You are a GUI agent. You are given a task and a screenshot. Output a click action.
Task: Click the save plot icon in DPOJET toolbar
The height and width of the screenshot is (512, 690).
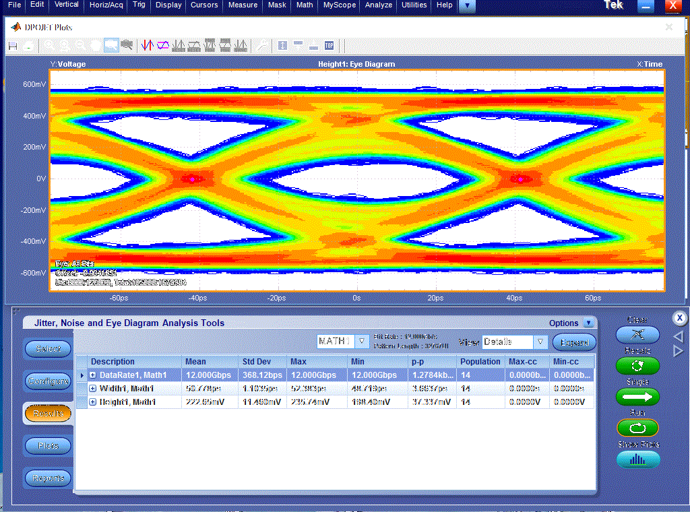click(13, 46)
